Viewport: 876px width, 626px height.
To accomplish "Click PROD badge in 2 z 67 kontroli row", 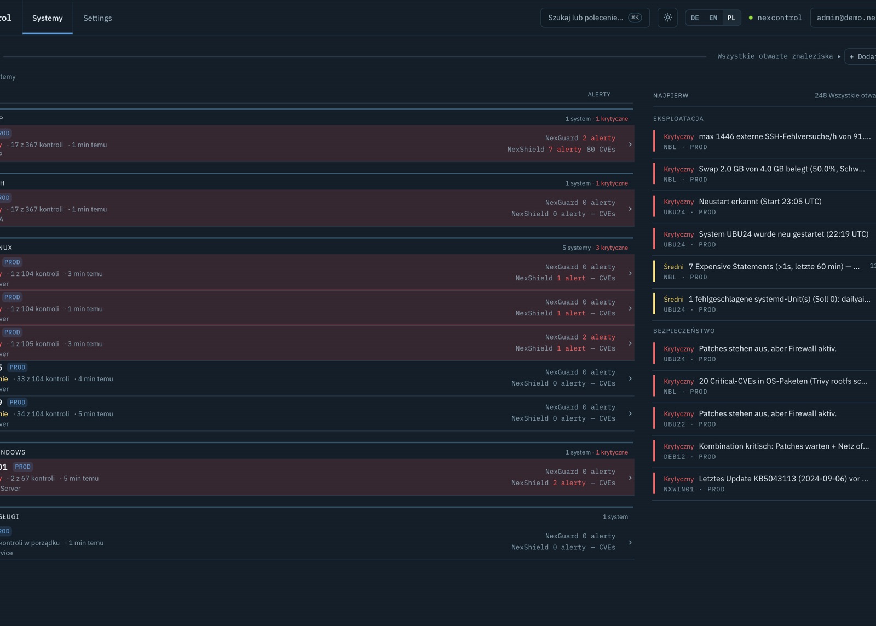I will coord(23,467).
